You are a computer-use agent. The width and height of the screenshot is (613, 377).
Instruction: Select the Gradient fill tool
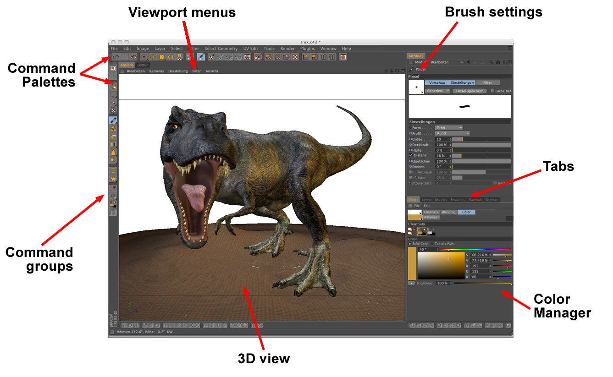pyautogui.click(x=113, y=145)
